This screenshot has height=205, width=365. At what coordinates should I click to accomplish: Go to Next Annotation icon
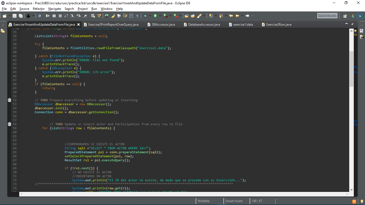pyautogui.click(x=211, y=16)
